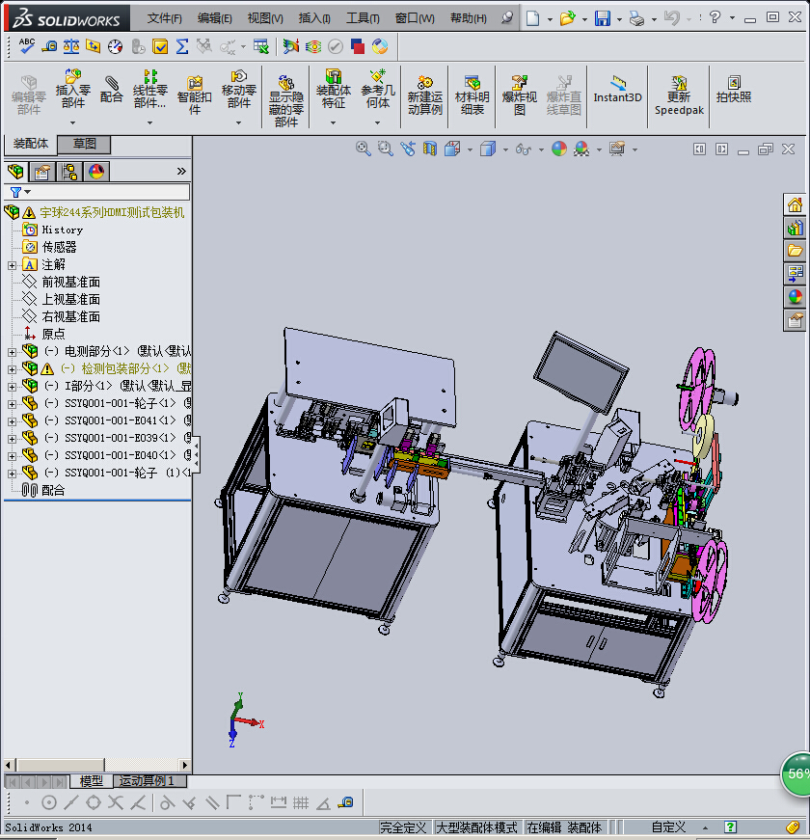
Task: Open Linear Component Pattern tool
Action: (x=150, y=89)
